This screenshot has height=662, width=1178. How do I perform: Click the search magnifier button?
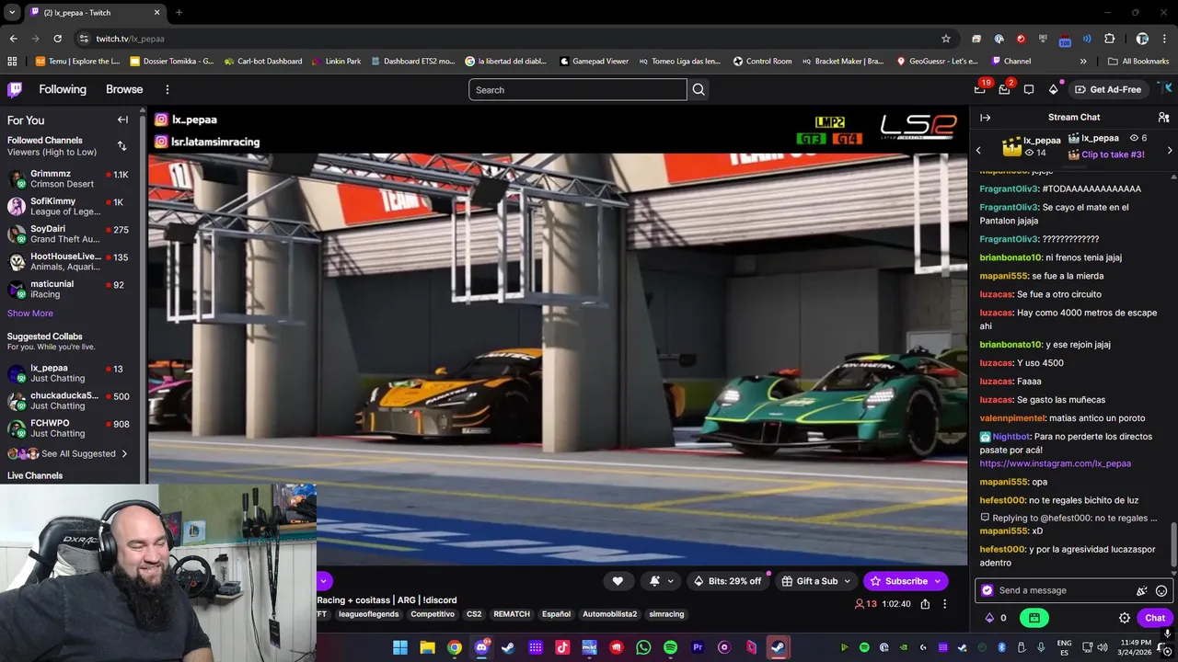699,89
